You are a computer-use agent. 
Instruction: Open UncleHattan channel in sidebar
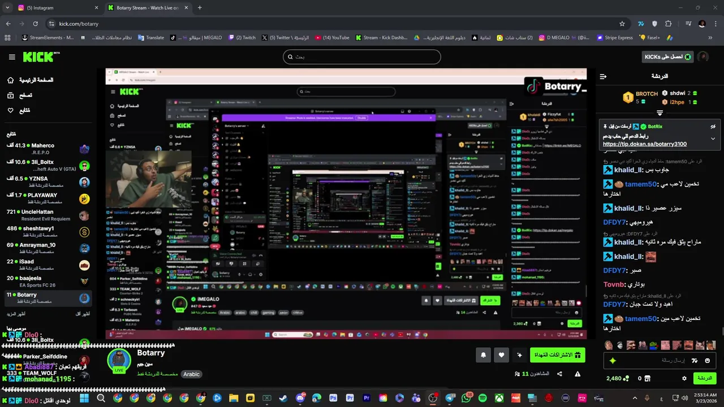pyautogui.click(x=48, y=215)
